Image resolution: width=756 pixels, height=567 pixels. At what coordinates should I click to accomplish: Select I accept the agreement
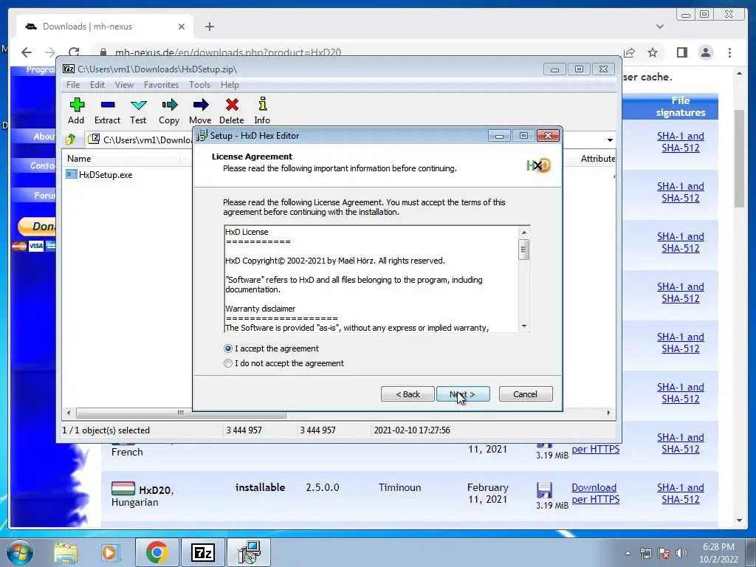(229, 348)
